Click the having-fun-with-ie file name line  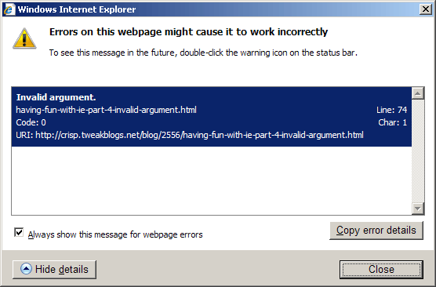106,110
